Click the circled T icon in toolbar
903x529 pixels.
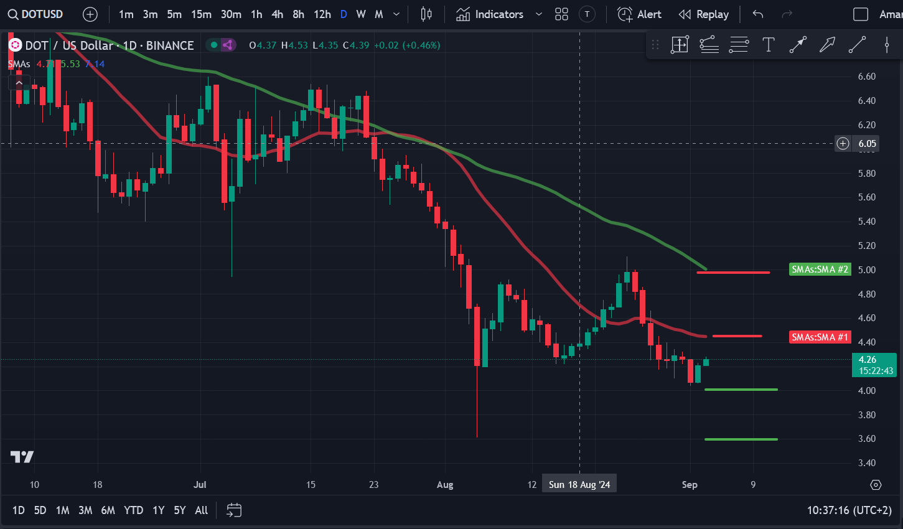(x=587, y=14)
